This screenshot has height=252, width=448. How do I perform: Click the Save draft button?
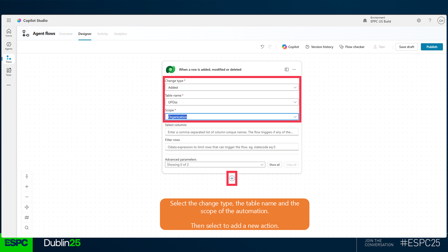click(406, 47)
